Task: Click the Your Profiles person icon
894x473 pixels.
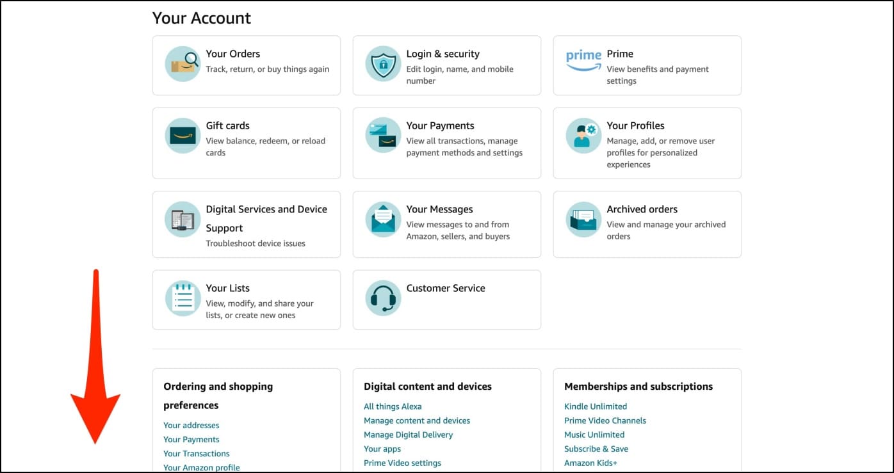Action: (x=583, y=135)
